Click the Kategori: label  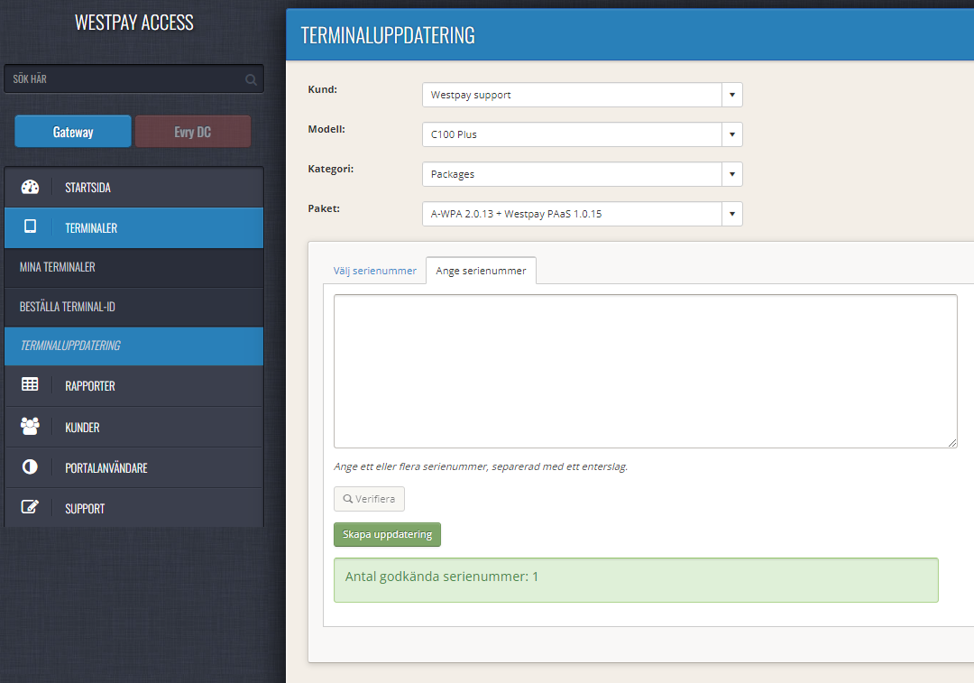pyautogui.click(x=330, y=169)
